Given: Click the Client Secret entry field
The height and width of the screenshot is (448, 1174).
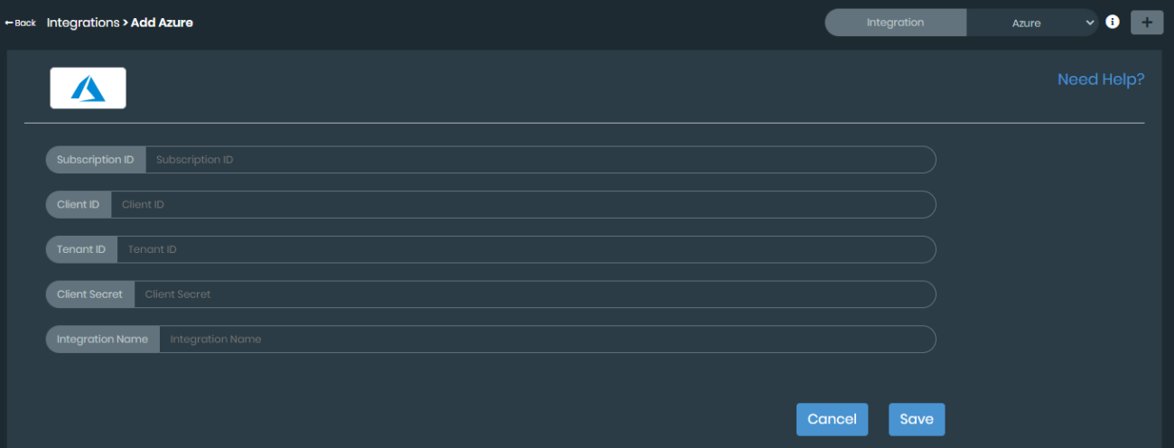Looking at the screenshot, I should (x=535, y=294).
